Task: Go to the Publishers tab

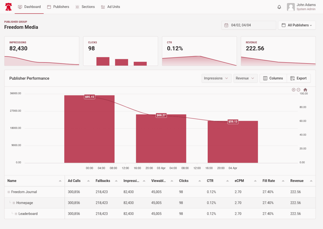Action: (58, 7)
